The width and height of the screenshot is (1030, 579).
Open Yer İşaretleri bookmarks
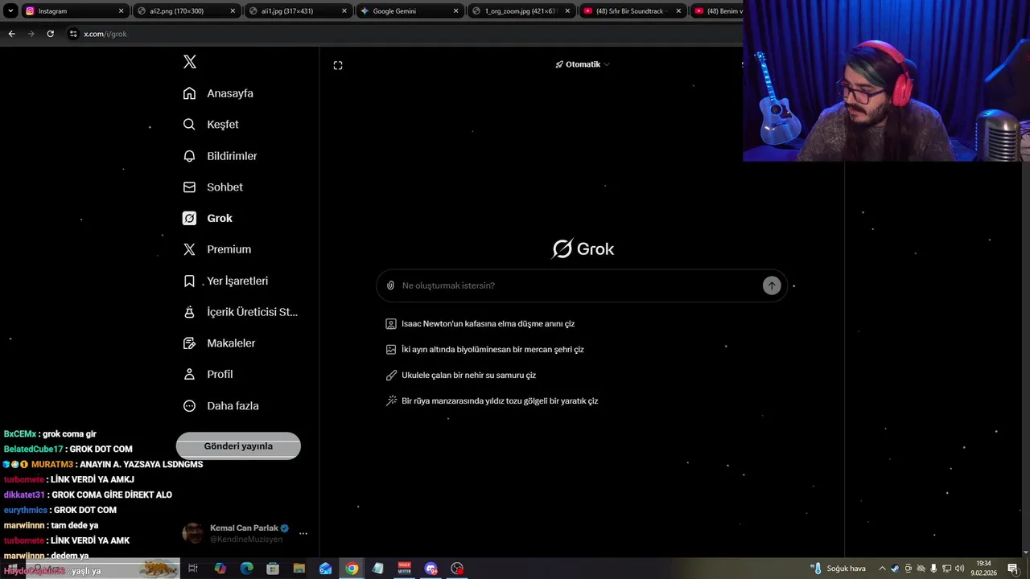point(225,281)
